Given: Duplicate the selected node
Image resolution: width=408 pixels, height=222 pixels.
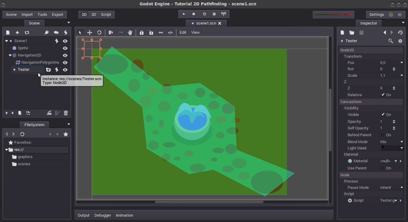Looking at the screenshot, I should pos(20,113).
